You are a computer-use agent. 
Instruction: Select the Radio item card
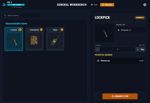(55, 39)
